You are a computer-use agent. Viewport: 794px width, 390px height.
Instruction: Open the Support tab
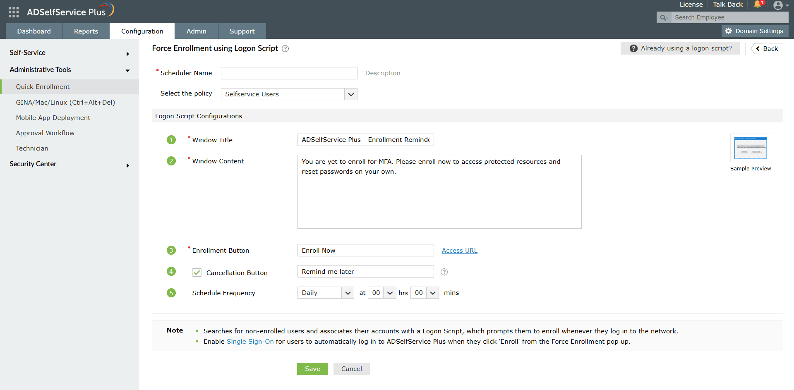pyautogui.click(x=242, y=31)
